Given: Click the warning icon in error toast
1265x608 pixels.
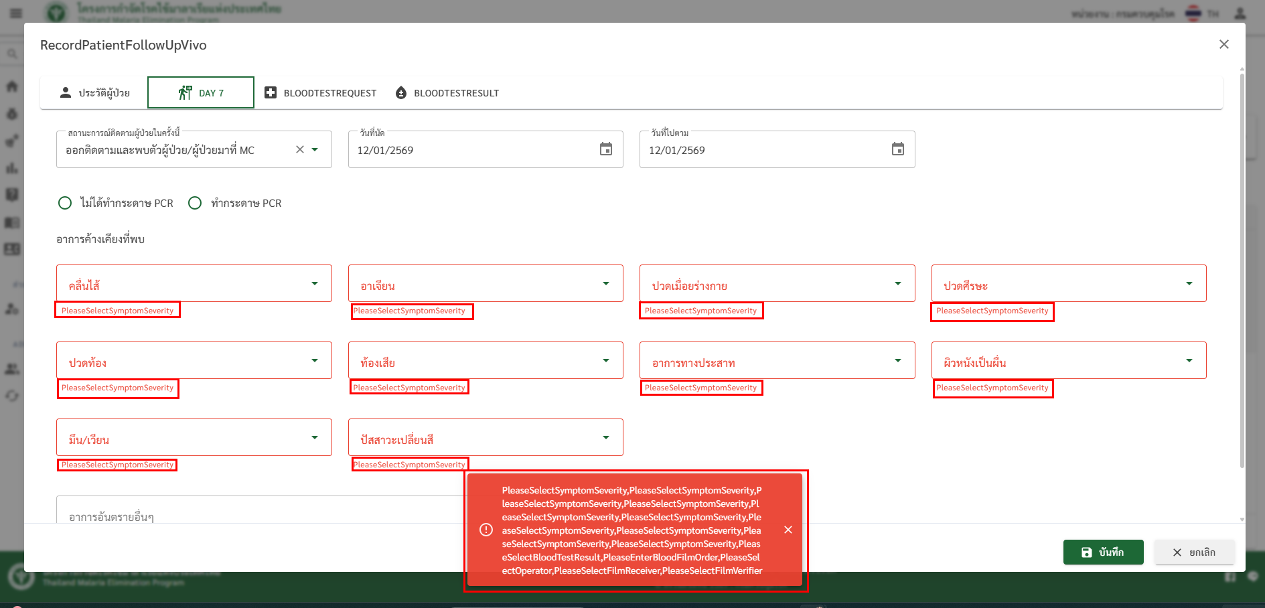Looking at the screenshot, I should [x=486, y=530].
